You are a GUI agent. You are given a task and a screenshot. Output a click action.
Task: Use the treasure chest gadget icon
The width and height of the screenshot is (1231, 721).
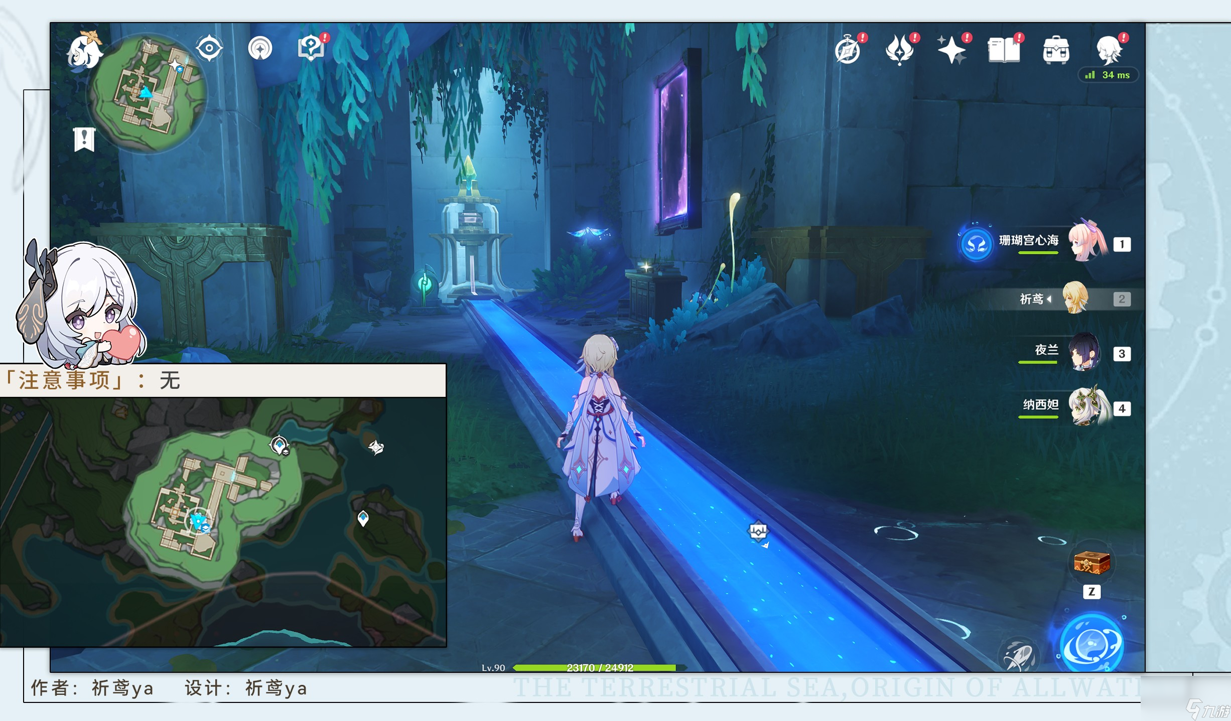point(1091,562)
